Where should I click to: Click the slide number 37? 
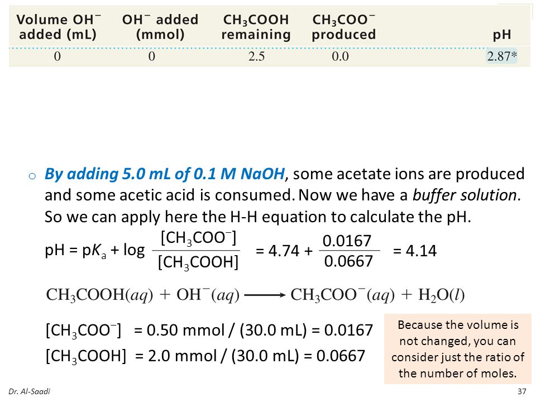(x=521, y=391)
